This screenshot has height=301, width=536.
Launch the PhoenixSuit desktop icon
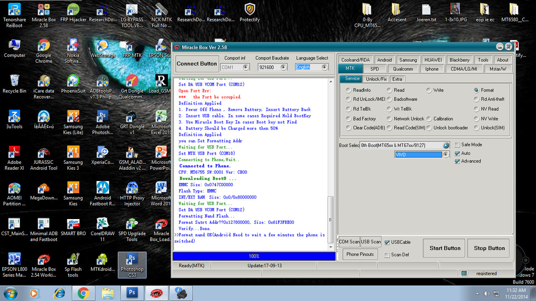pos(73,84)
